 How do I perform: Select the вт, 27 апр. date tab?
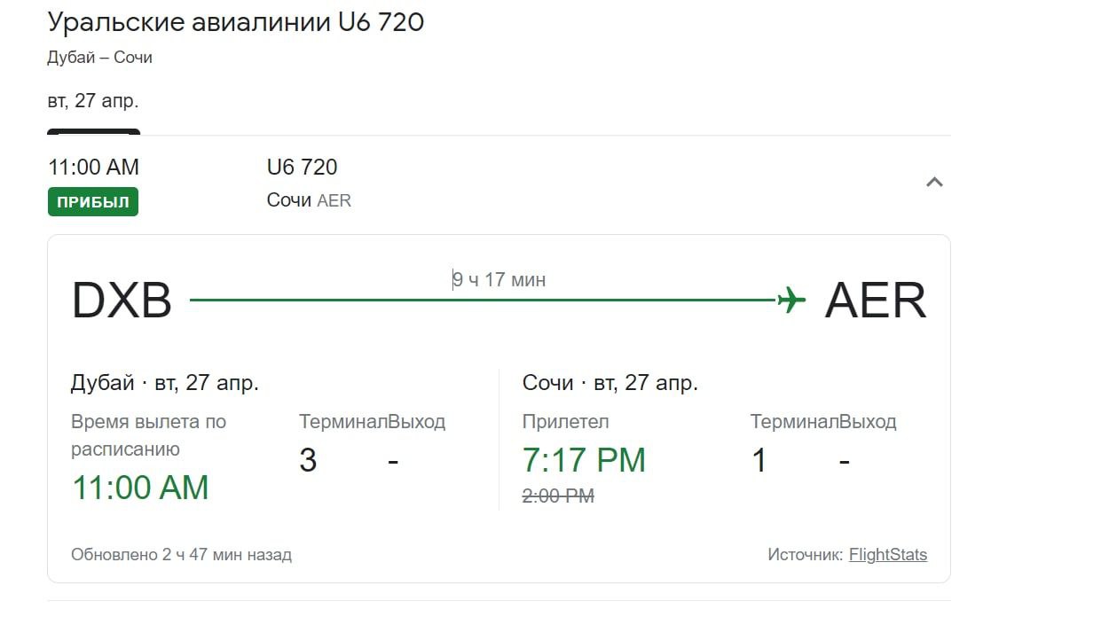click(x=93, y=101)
